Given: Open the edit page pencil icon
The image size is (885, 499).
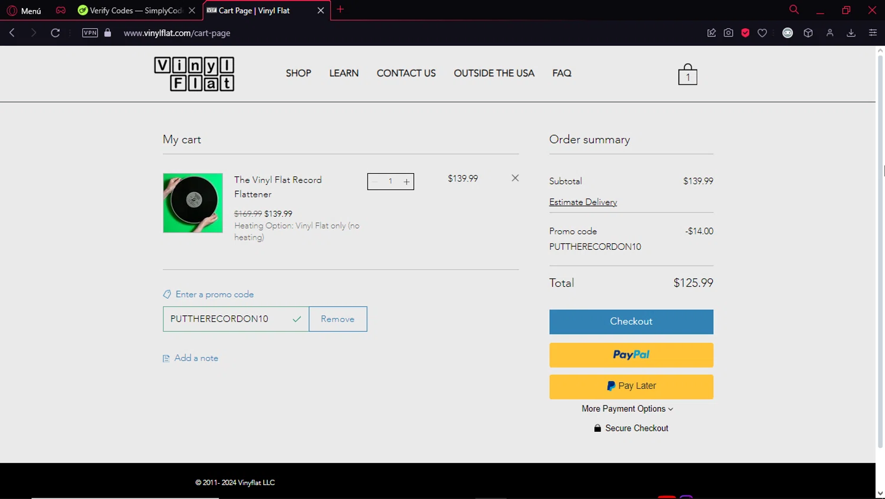Looking at the screenshot, I should (712, 33).
